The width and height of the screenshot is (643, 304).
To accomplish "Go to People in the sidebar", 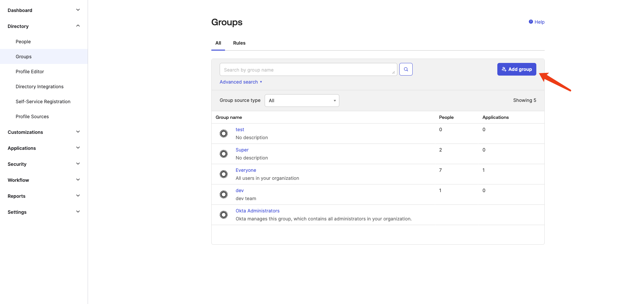I will coord(23,42).
